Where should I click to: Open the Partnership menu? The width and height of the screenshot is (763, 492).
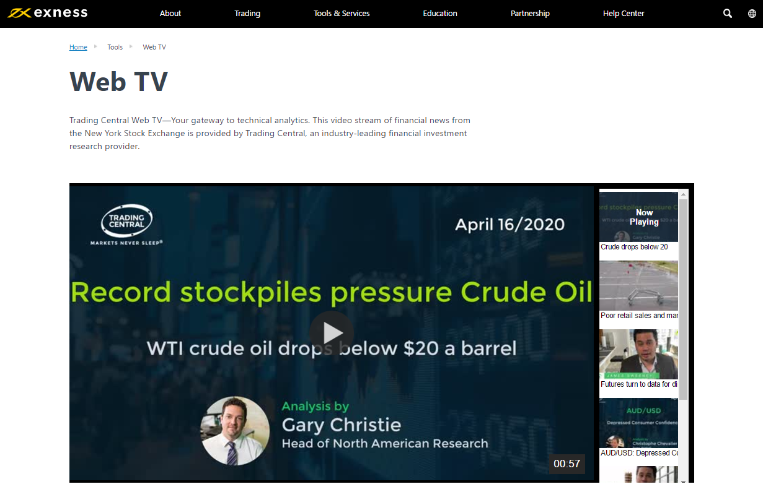coord(530,14)
